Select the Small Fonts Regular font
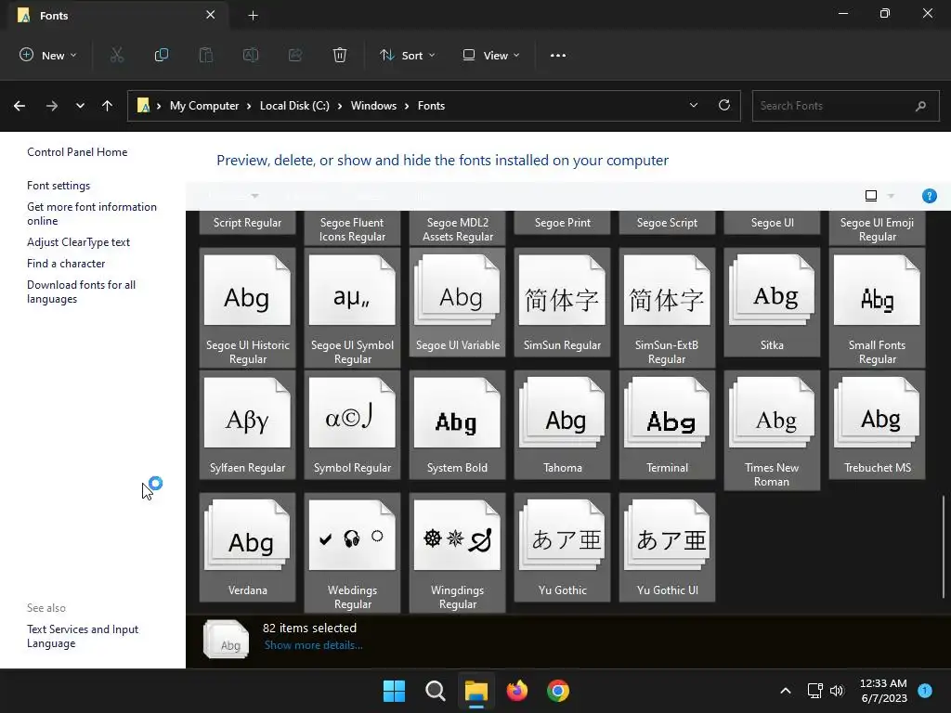The width and height of the screenshot is (951, 713). 877,307
